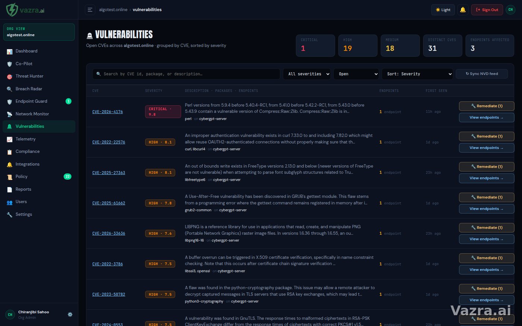This screenshot has height=326, width=522.
Task: View endpoints for CVE-2023-50782
Action: [487, 300]
